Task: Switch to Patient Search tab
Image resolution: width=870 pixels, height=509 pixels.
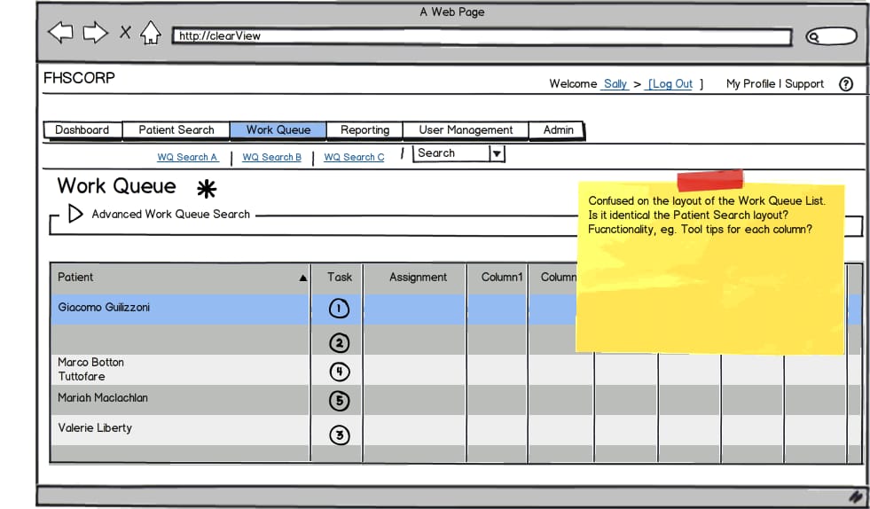Action: [x=176, y=129]
